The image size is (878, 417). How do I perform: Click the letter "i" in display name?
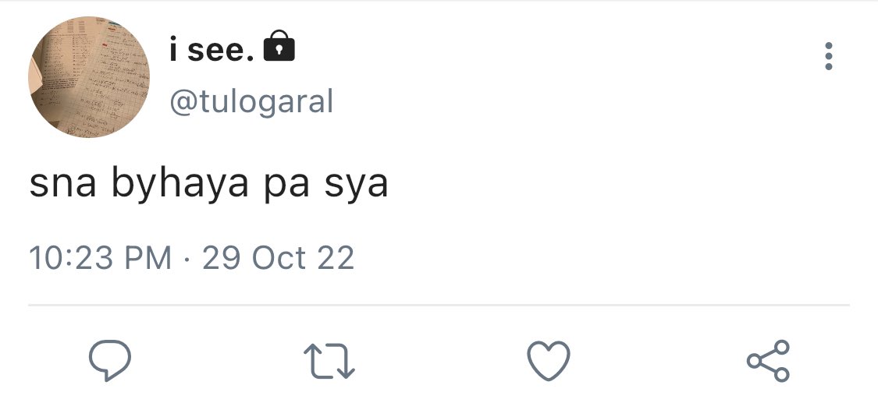pos(173,51)
